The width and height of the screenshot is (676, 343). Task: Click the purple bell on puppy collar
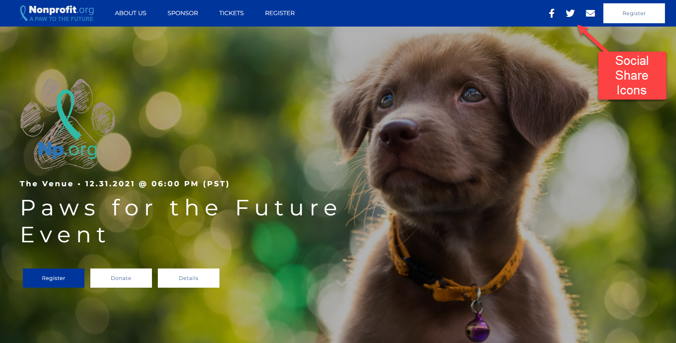[x=477, y=328]
